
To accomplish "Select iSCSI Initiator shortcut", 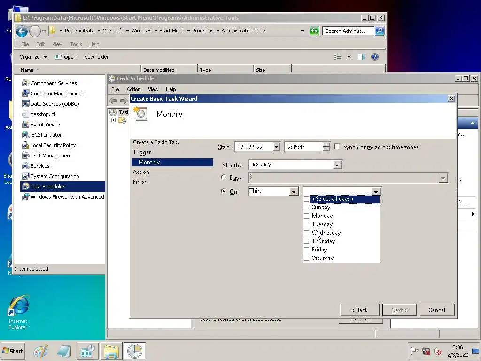I will point(42,135).
